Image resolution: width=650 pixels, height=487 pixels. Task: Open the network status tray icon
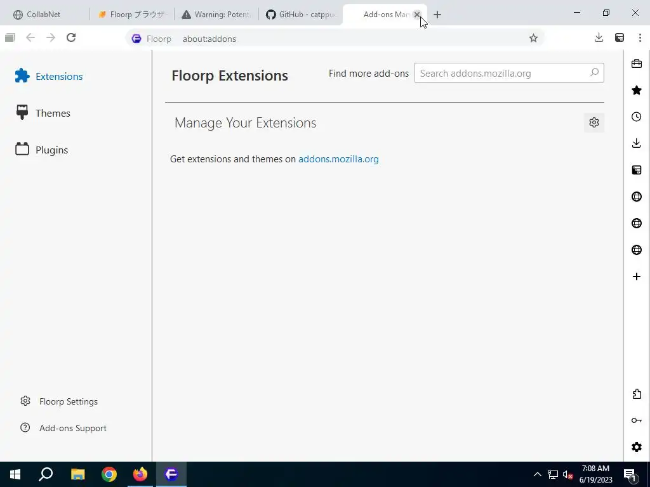click(x=553, y=474)
